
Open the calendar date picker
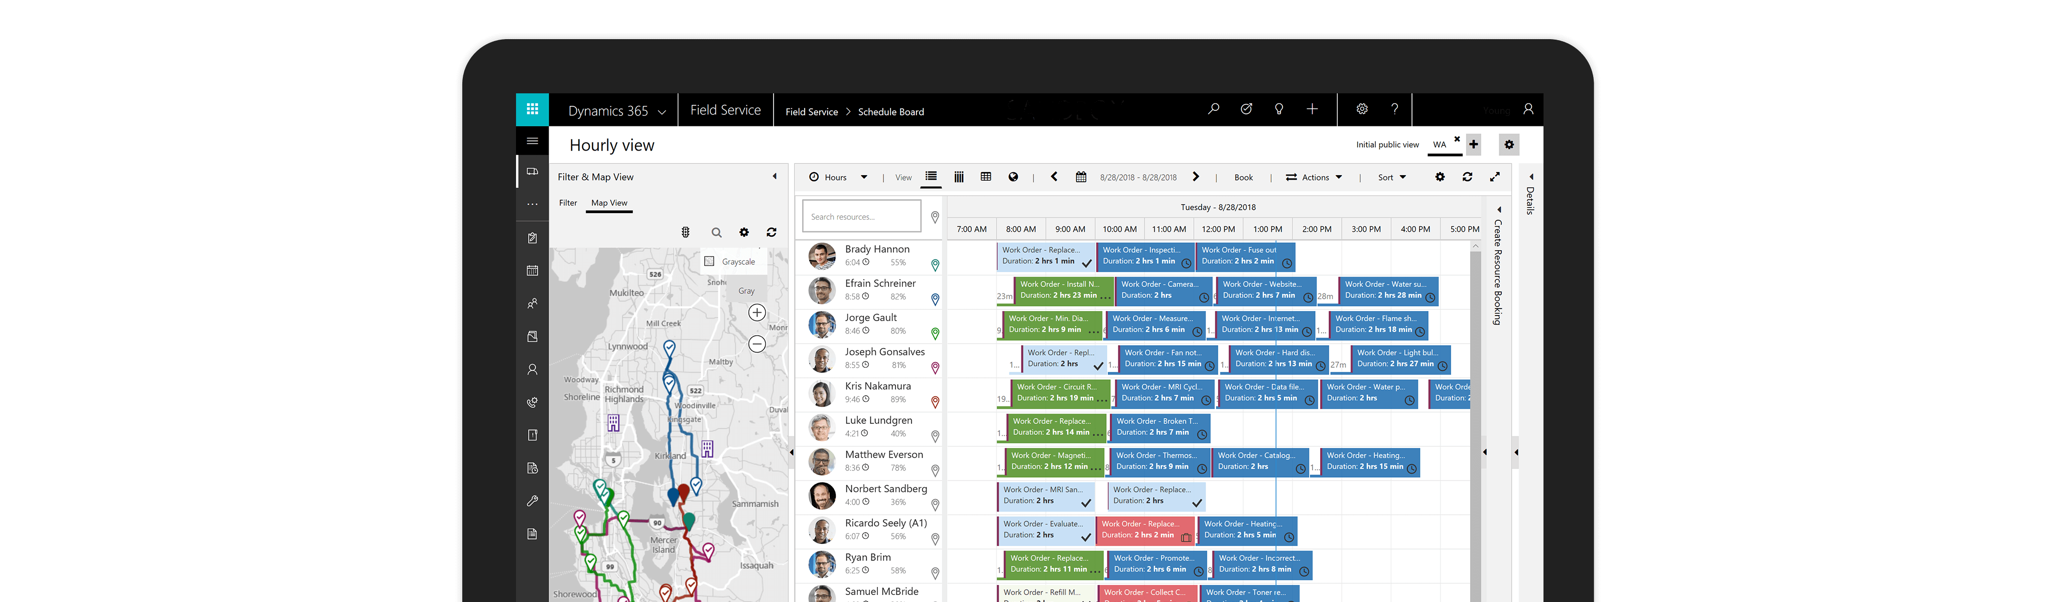click(x=1081, y=177)
